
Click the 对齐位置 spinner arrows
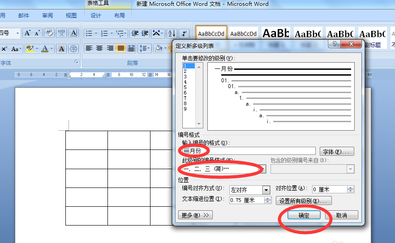[x=350, y=189]
